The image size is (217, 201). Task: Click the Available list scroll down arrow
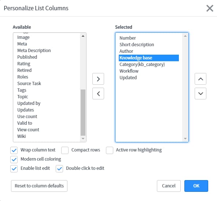tap(83, 139)
